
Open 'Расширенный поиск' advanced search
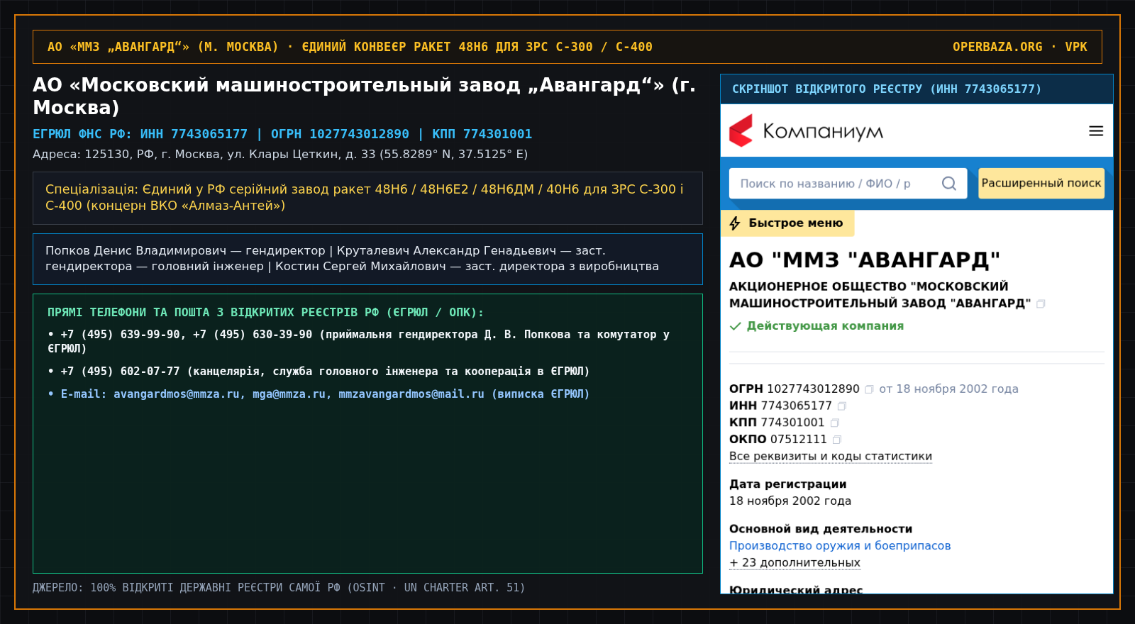[1041, 183]
